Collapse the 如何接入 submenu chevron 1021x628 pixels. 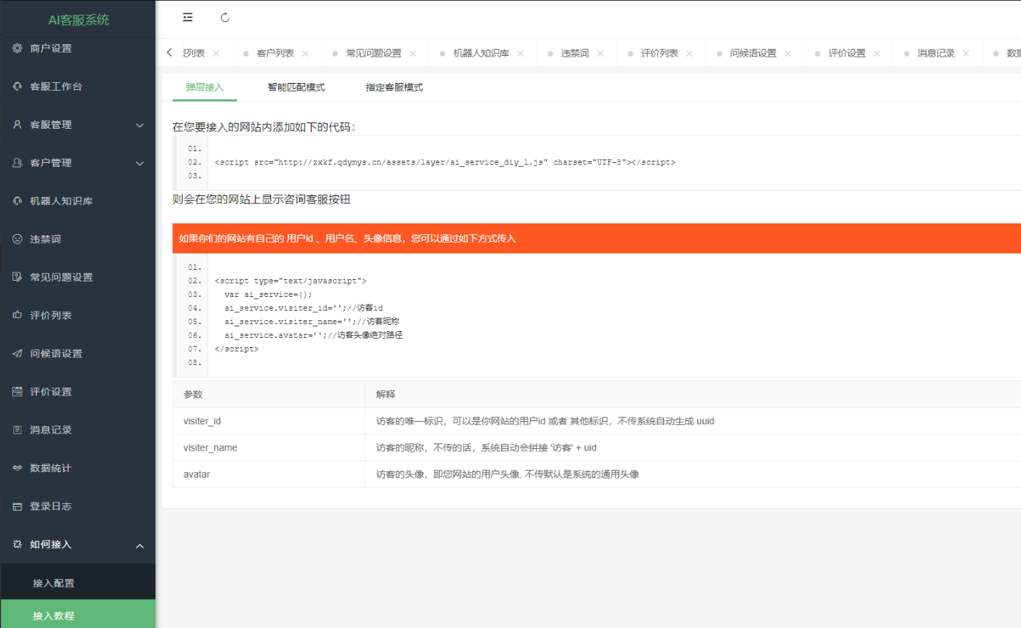click(x=140, y=545)
